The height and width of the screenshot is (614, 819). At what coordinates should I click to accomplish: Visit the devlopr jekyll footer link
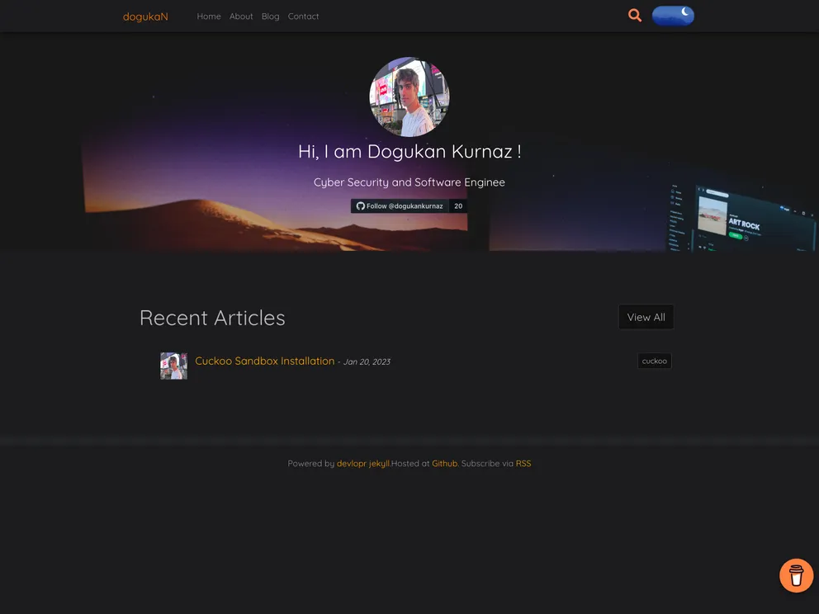363,464
